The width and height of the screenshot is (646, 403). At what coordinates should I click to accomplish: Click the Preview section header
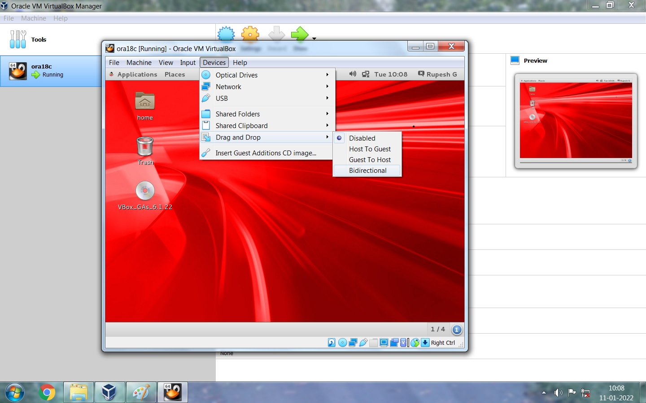(x=535, y=60)
